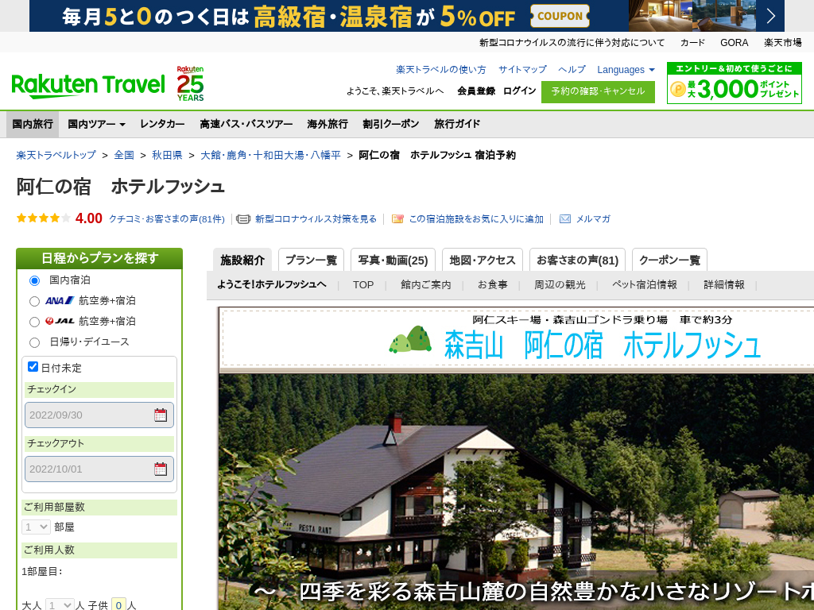Open the 地図・アクセス tab
814x610 pixels.
coord(483,260)
